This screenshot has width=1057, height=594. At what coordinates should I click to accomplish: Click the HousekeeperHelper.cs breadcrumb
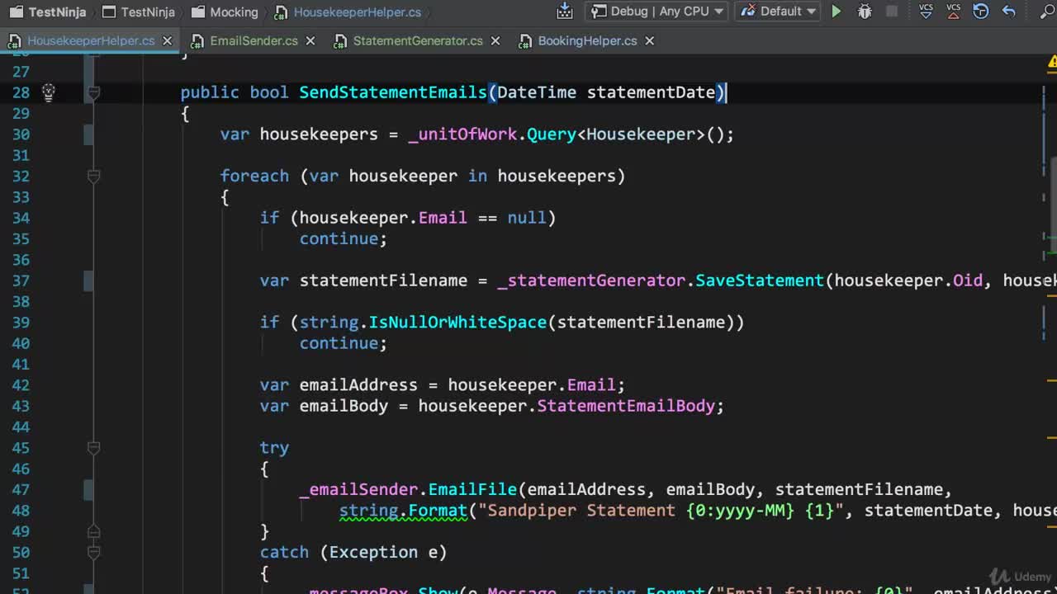tap(348, 12)
